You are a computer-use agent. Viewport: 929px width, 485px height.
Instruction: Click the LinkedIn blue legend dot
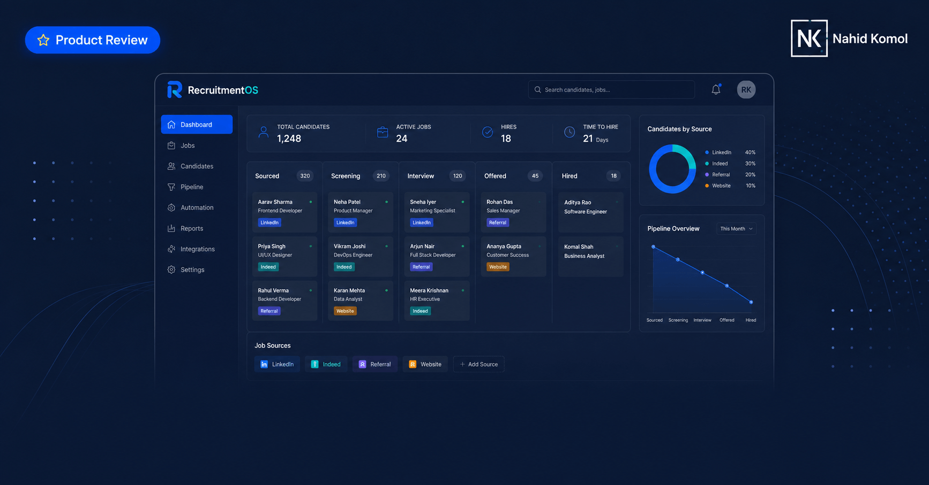tap(707, 152)
